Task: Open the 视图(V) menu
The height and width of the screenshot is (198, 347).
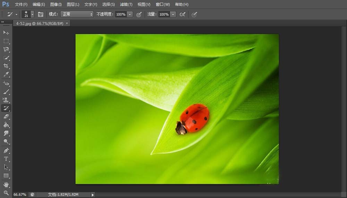Action: click(144, 4)
